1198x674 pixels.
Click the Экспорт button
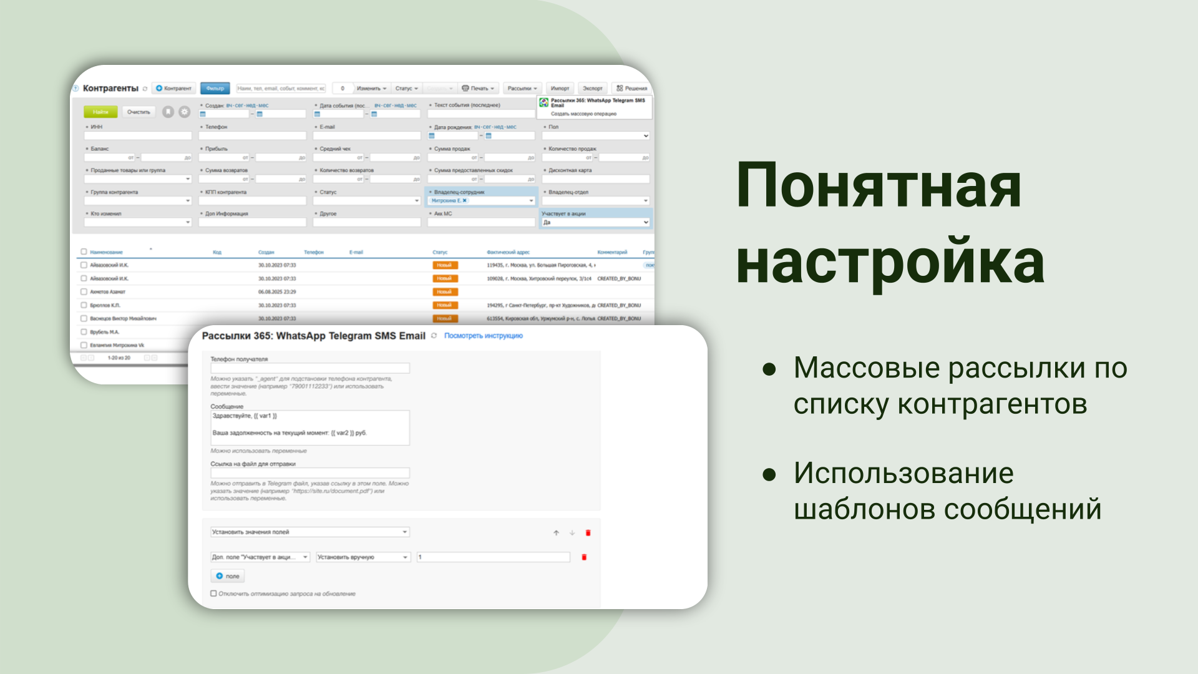coord(593,89)
